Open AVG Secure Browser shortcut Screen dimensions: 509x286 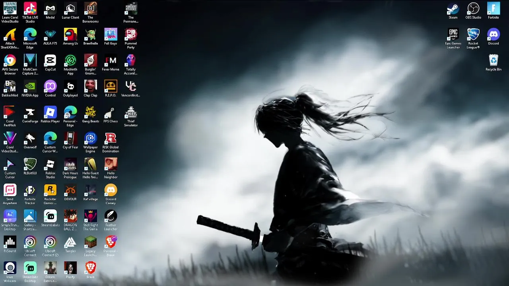[10, 64]
